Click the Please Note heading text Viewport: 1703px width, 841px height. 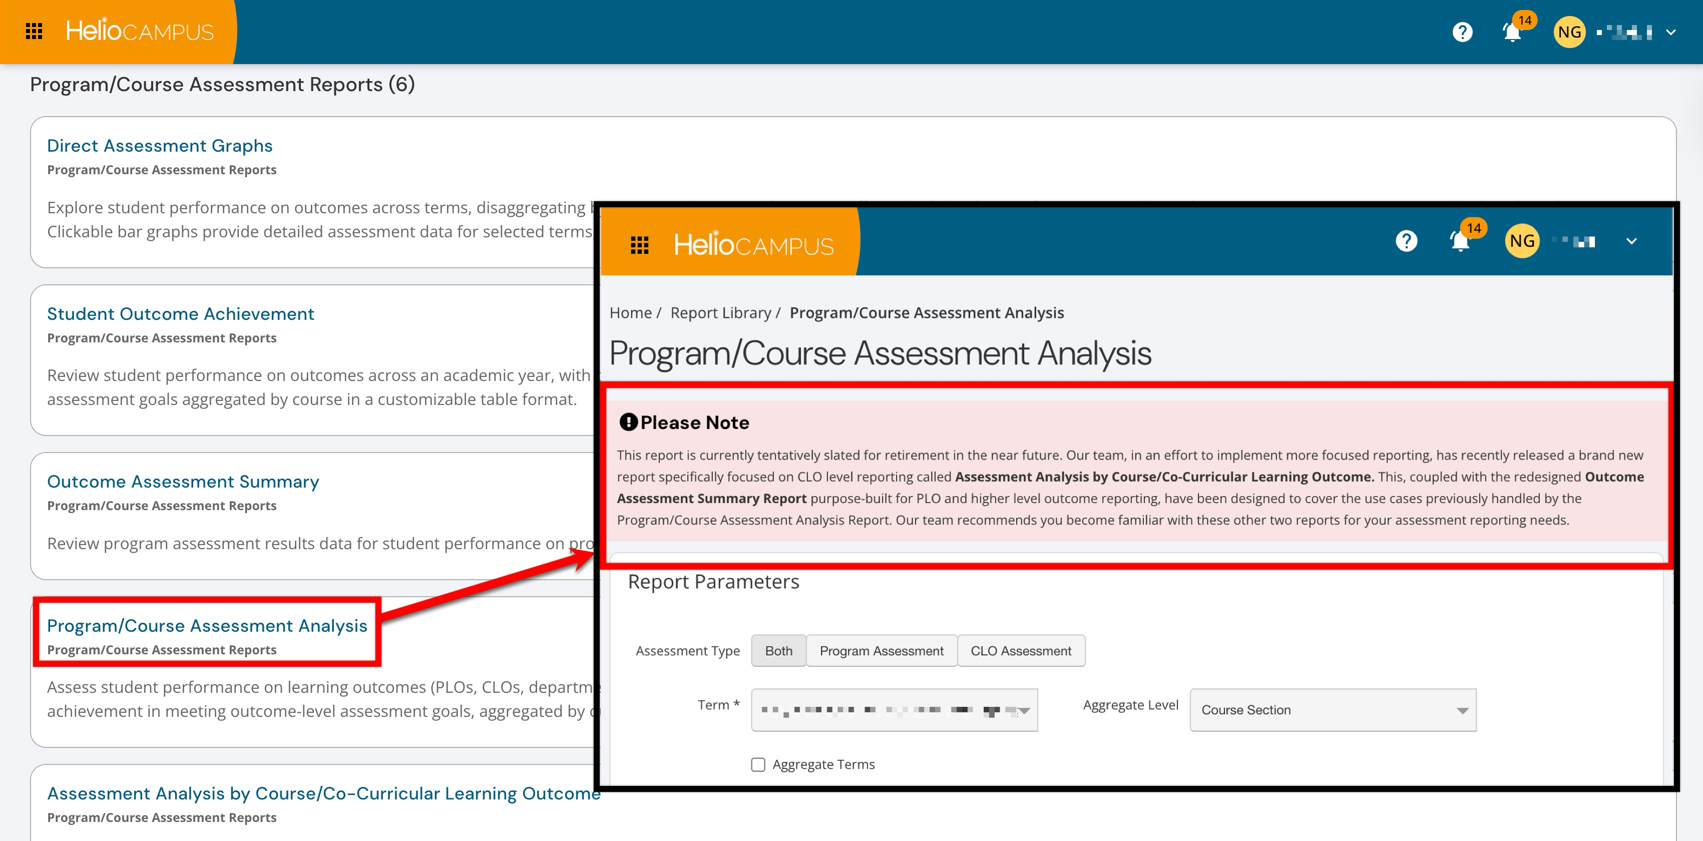(x=695, y=423)
